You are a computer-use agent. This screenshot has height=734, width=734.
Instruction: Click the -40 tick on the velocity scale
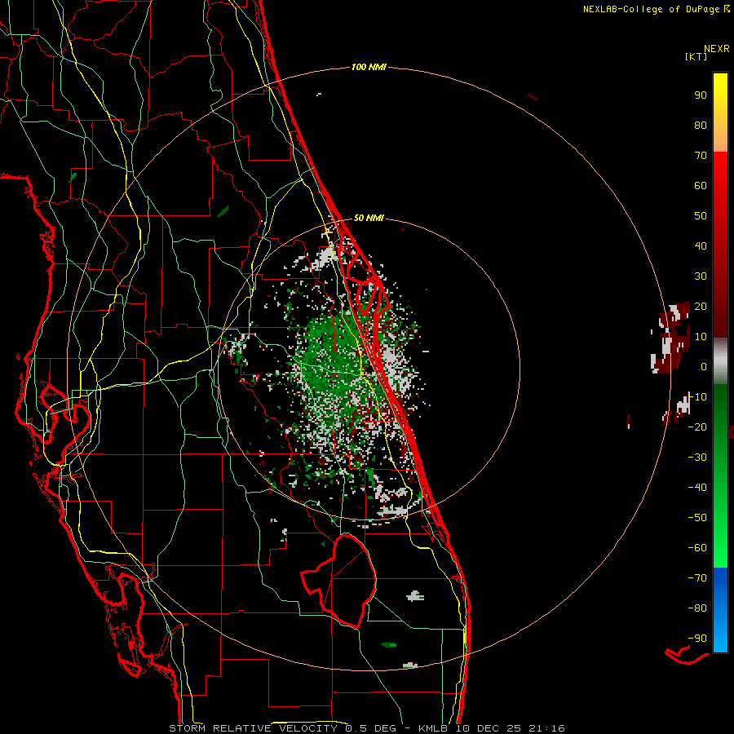coord(697,488)
